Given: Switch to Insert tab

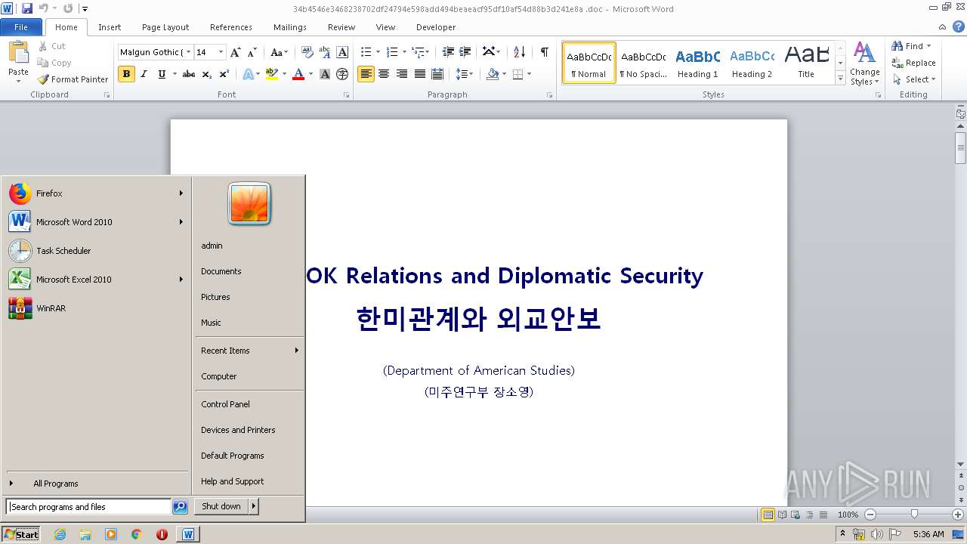Looking at the screenshot, I should coord(110,27).
